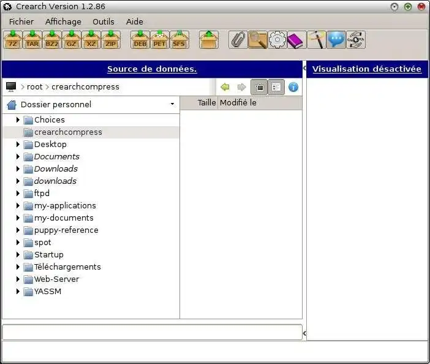Screen dimensions: 430x364
Task: Click the Crearch refresh arrows icon
Action: 356,40
